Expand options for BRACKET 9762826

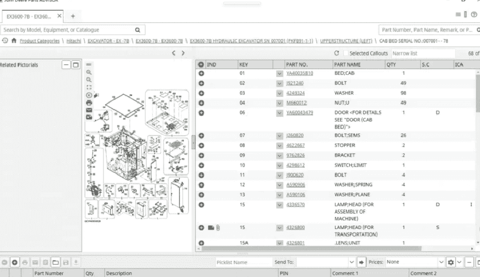[279, 156]
